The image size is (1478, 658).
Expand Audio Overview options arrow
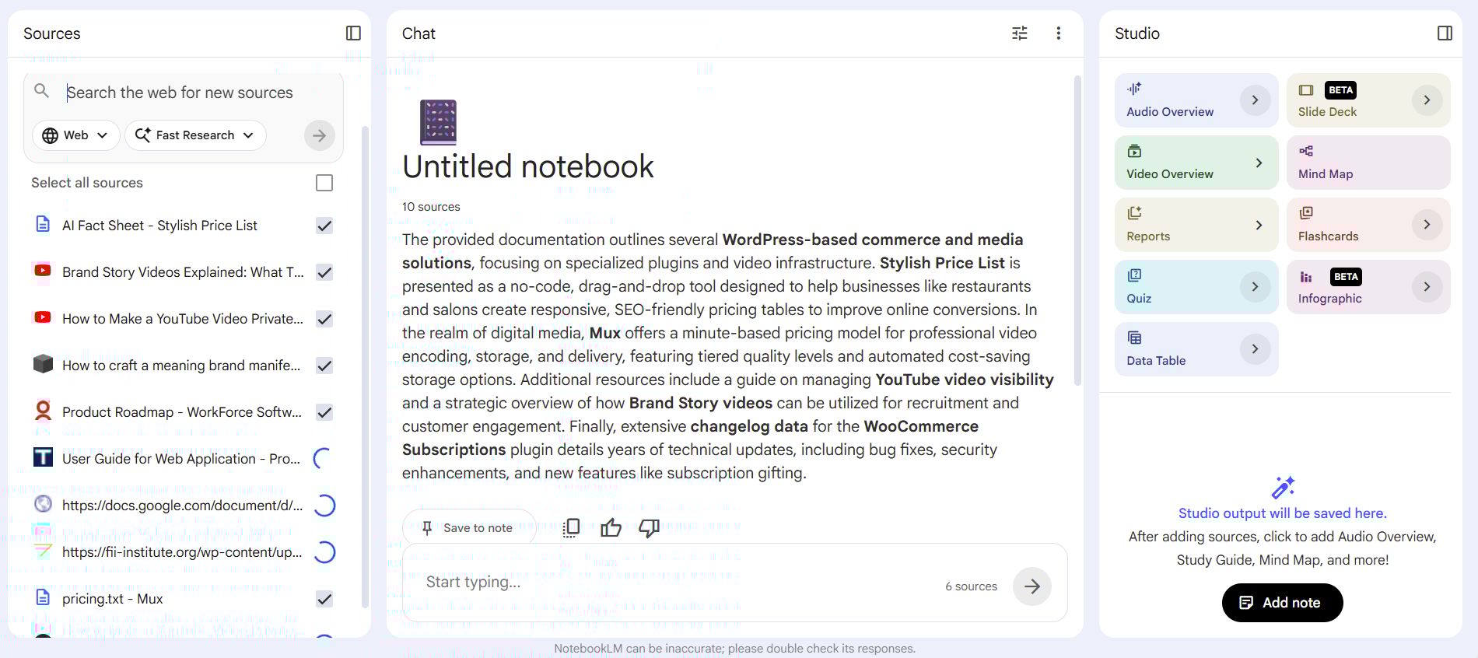(1255, 100)
